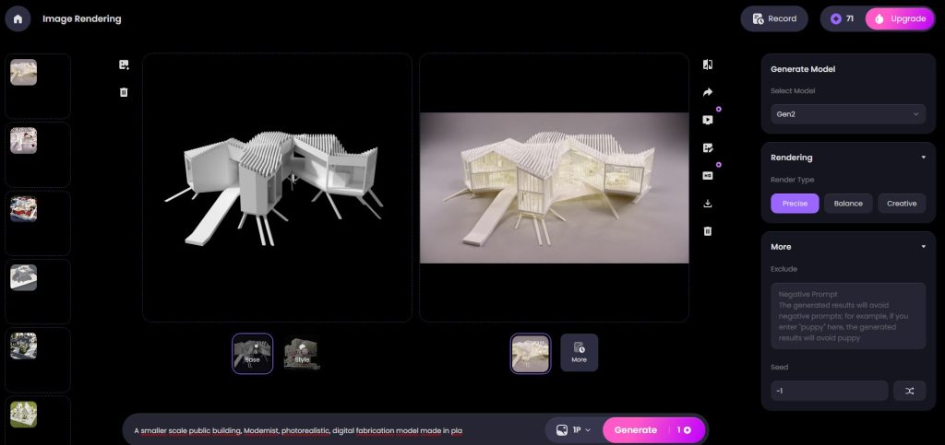Click the home icon in the header
This screenshot has width=945, height=445.
pos(18,18)
